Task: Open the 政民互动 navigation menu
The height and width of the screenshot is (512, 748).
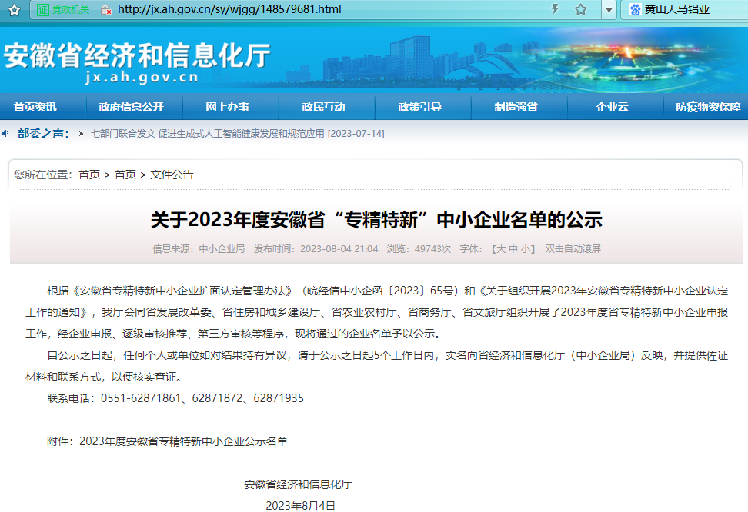Action: pos(323,108)
